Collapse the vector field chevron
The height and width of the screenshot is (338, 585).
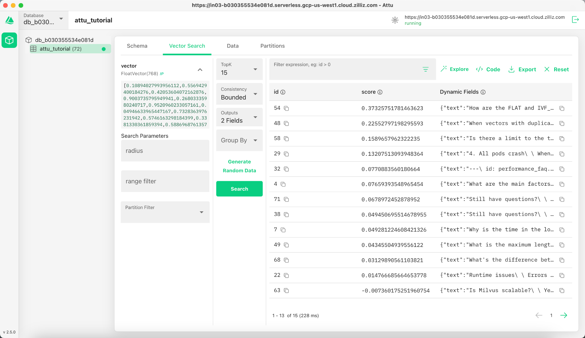[x=200, y=70]
